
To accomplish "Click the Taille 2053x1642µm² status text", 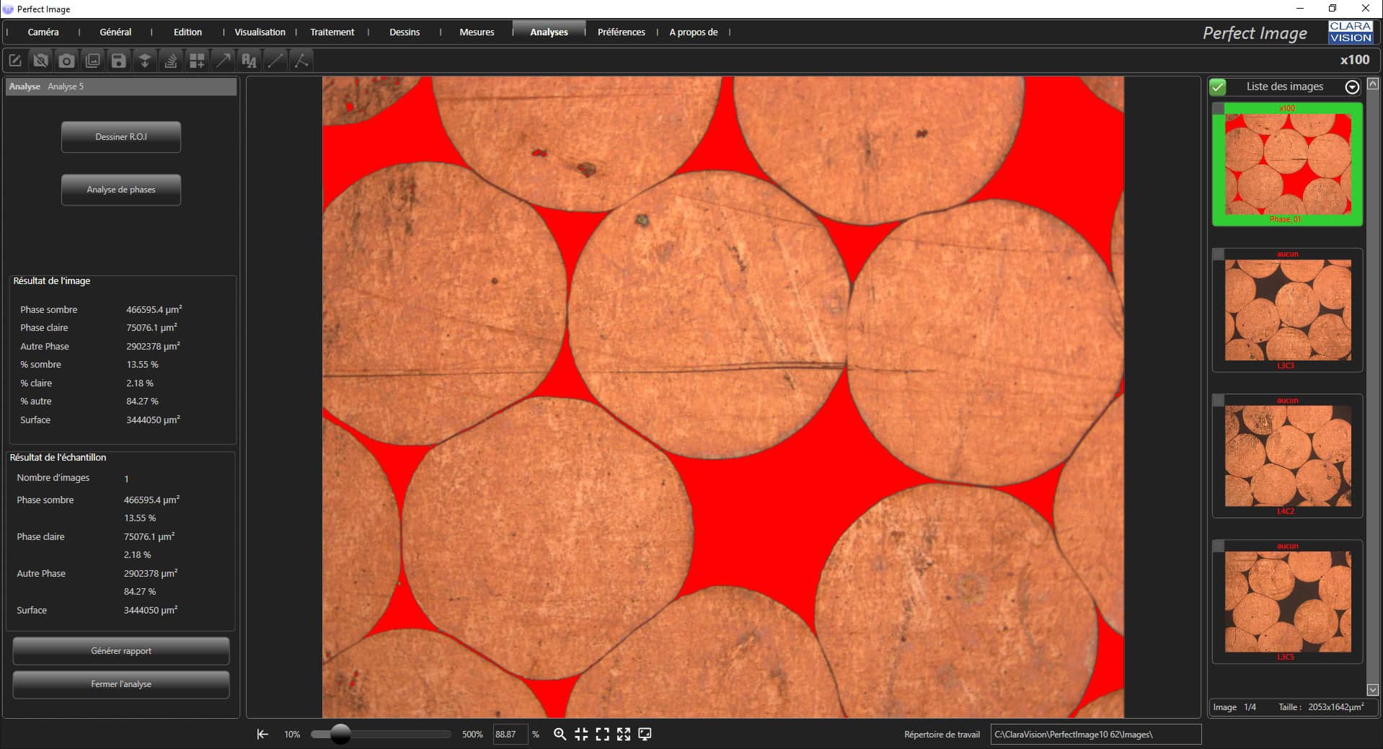I will click(1321, 707).
